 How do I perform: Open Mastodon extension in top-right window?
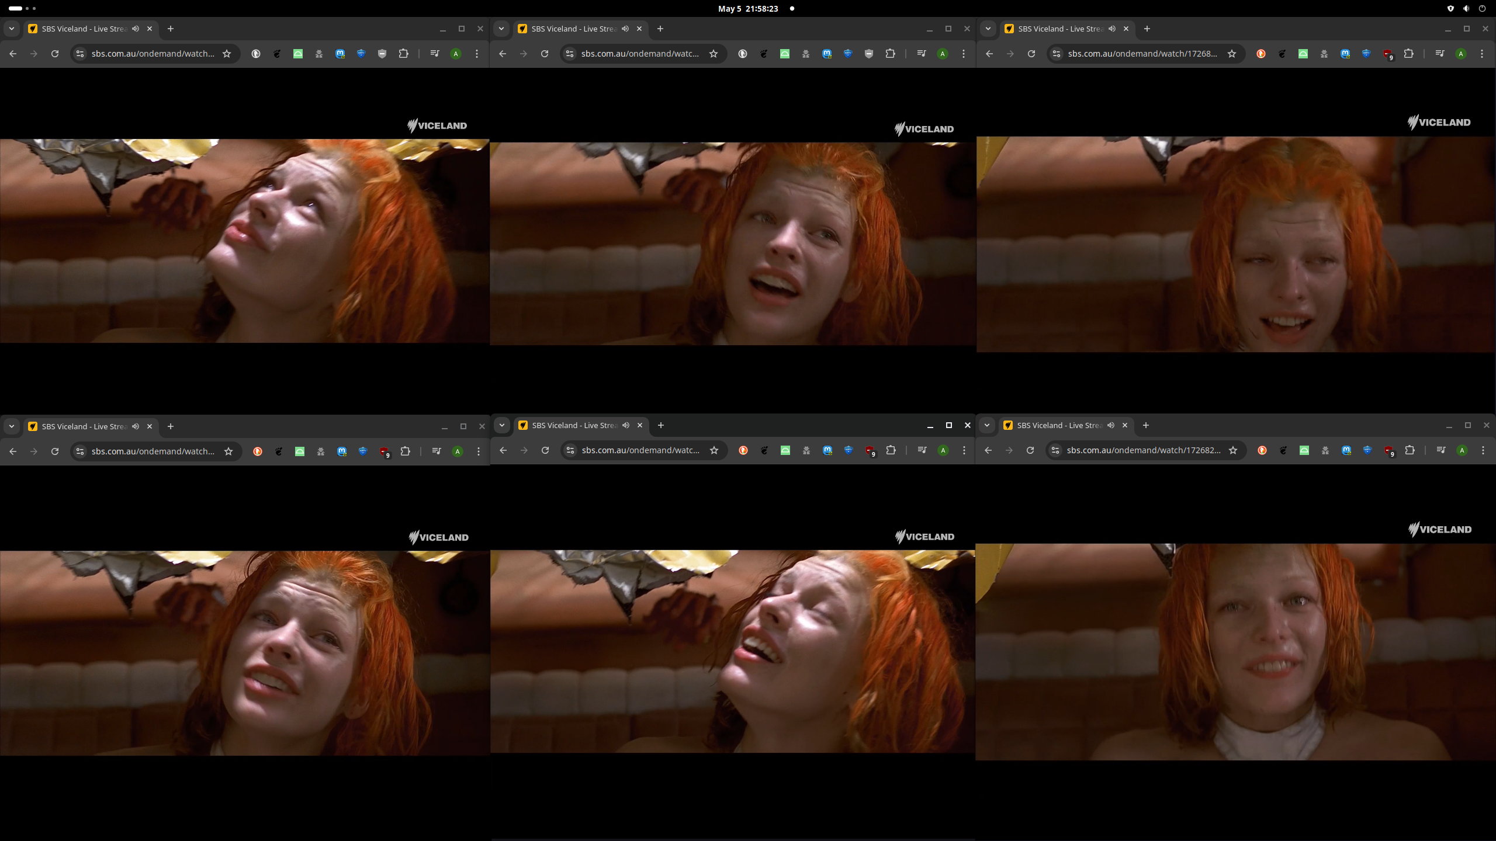point(1345,54)
